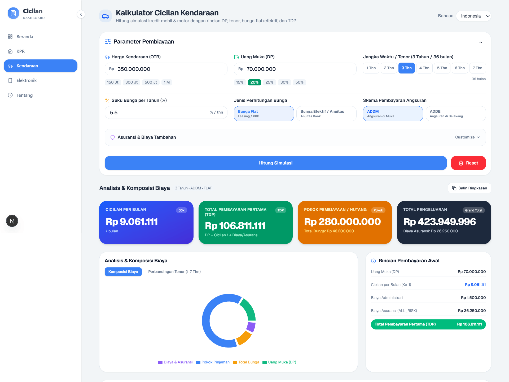Viewport: 509px width, 382px height.
Task: Select ADDM Angsuran di Muka scheme
Action: coord(393,114)
